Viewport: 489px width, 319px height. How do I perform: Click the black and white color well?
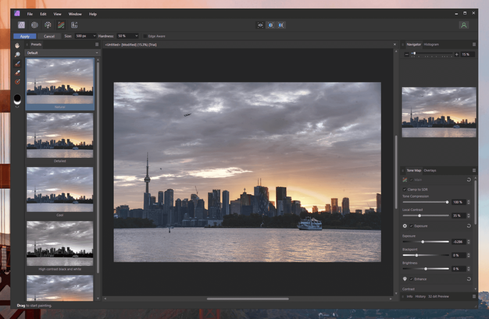[17, 99]
